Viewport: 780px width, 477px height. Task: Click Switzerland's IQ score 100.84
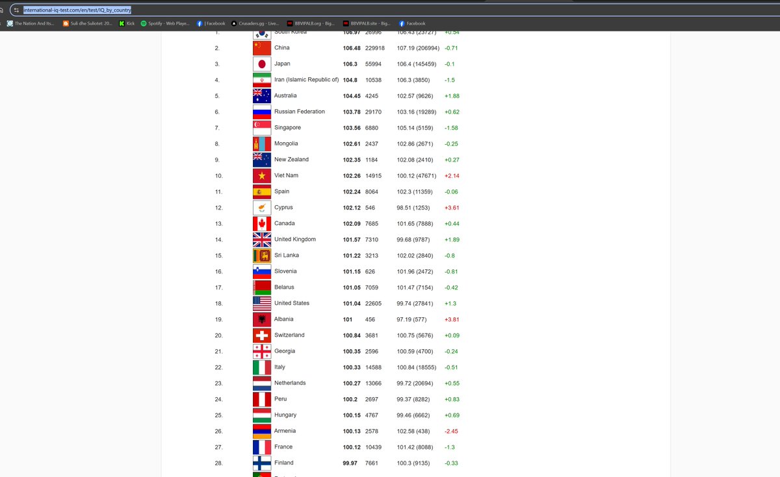point(352,335)
